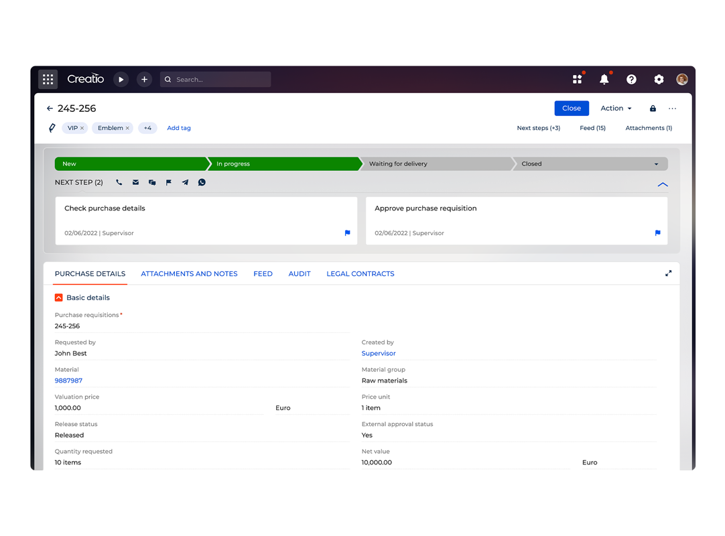Screen dimensions: 725x536
Task: Open the notifications bell
Action: coord(604,79)
